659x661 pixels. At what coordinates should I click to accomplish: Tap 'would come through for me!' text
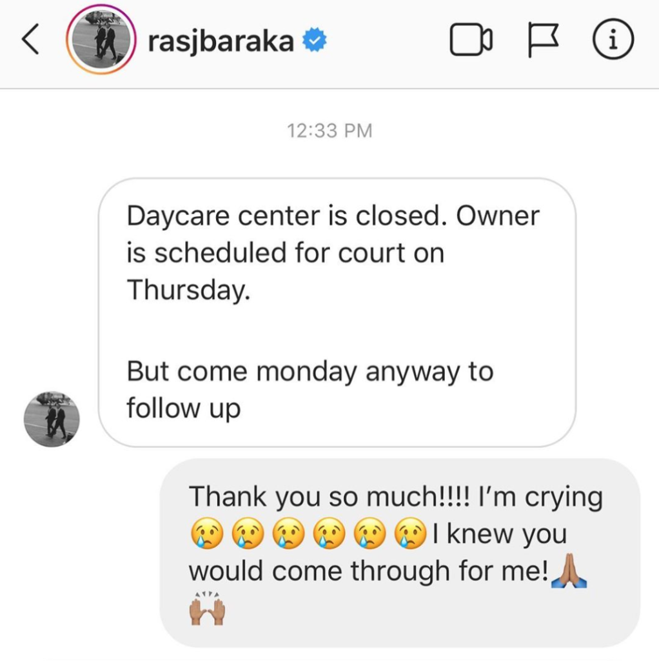coord(368,571)
